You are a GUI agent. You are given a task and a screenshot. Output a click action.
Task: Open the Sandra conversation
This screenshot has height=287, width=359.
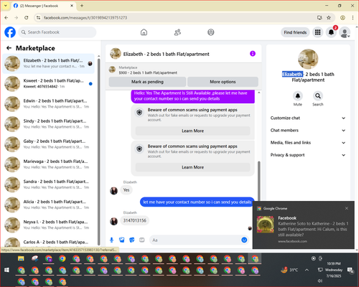click(49, 184)
